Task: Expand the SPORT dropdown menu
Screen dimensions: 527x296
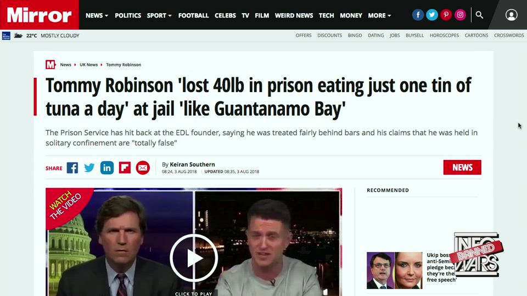Action: [x=159, y=15]
